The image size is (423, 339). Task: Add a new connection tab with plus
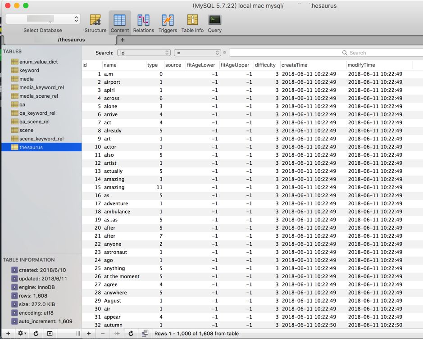coord(123,40)
